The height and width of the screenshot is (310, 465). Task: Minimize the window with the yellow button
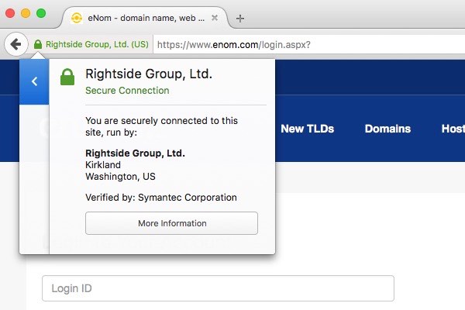[26, 13]
